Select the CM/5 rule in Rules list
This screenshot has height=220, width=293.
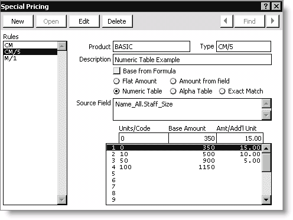pos(31,51)
